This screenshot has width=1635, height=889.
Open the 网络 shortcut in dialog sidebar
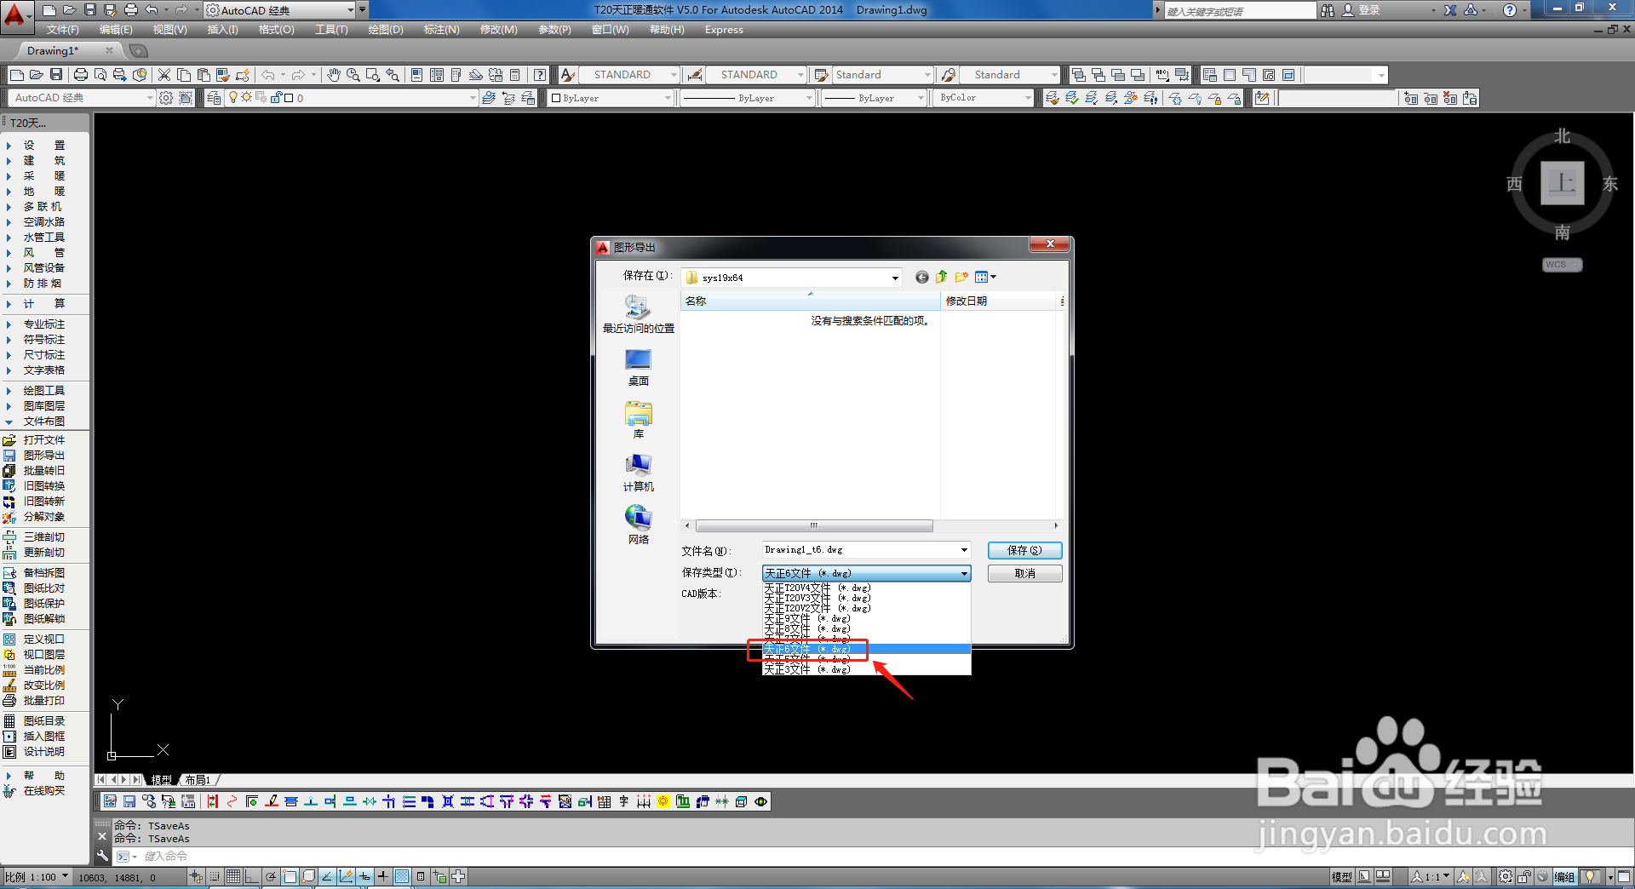[x=639, y=525]
